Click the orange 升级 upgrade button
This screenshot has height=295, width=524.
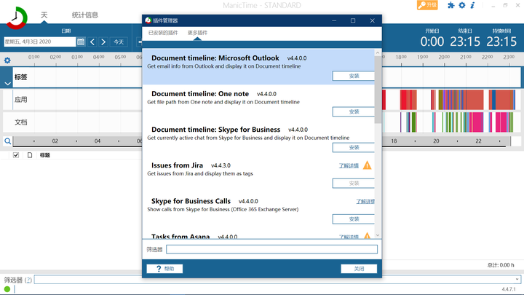[x=428, y=6]
